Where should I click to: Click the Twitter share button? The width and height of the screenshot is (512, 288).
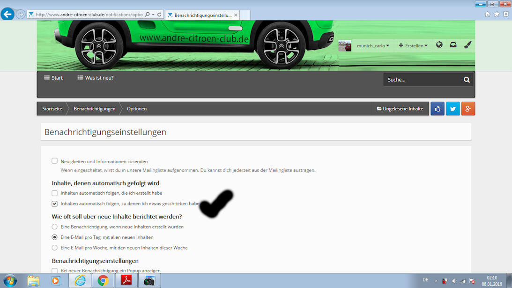tap(453, 108)
